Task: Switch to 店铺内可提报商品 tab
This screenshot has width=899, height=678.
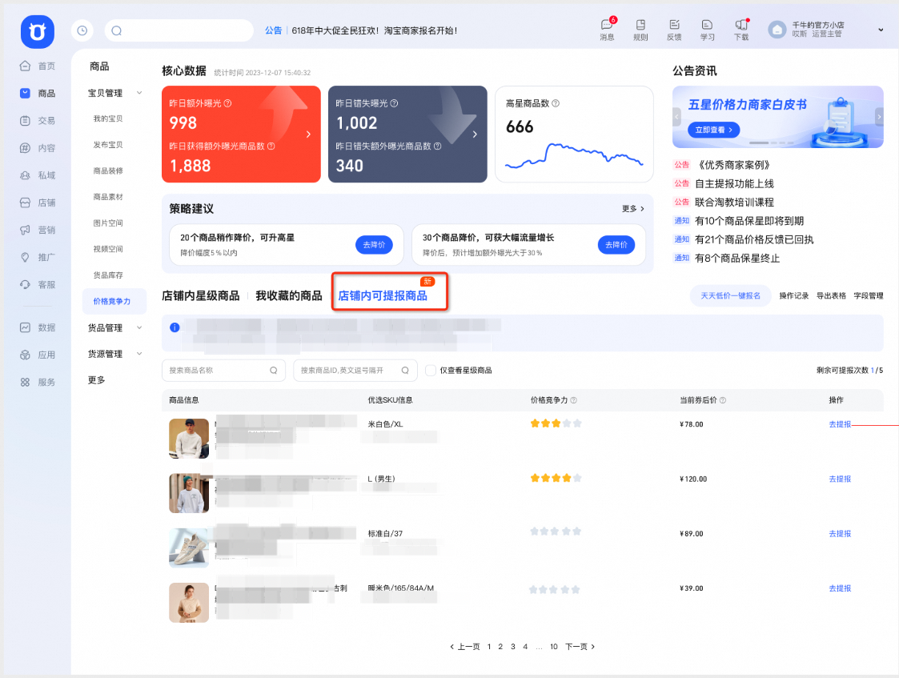Action: click(383, 295)
